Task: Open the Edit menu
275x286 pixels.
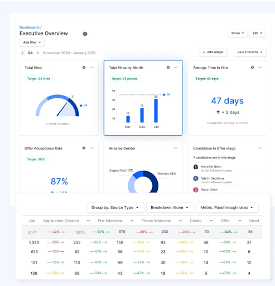Action: pyautogui.click(x=257, y=33)
